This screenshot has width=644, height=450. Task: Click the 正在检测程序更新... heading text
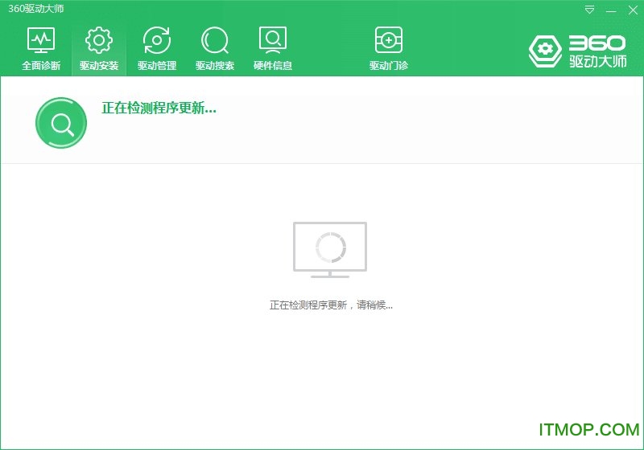click(159, 108)
